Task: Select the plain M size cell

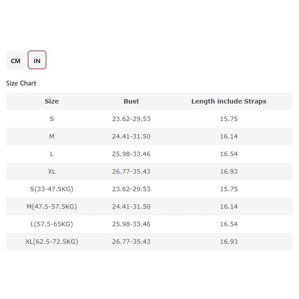Action: 52,136
